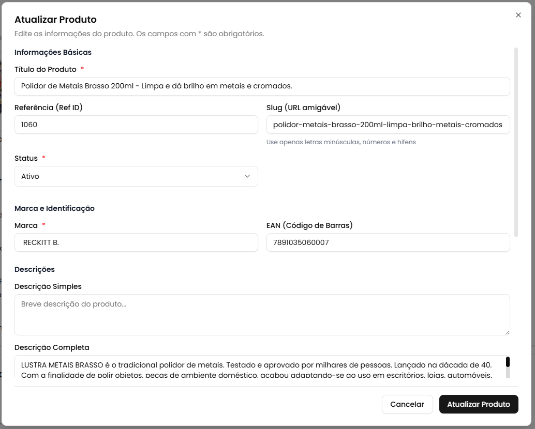Screen dimensions: 535x429
Task: Click the chevron arrow in Status field
Action: (247, 176)
